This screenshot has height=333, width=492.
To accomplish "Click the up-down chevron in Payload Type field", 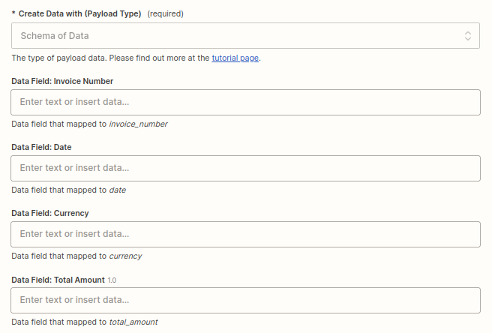I will [468, 36].
